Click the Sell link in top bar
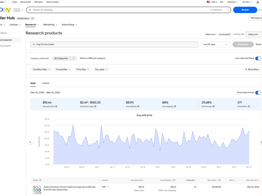Screen dimensions: 262x196 click(221, 2)
